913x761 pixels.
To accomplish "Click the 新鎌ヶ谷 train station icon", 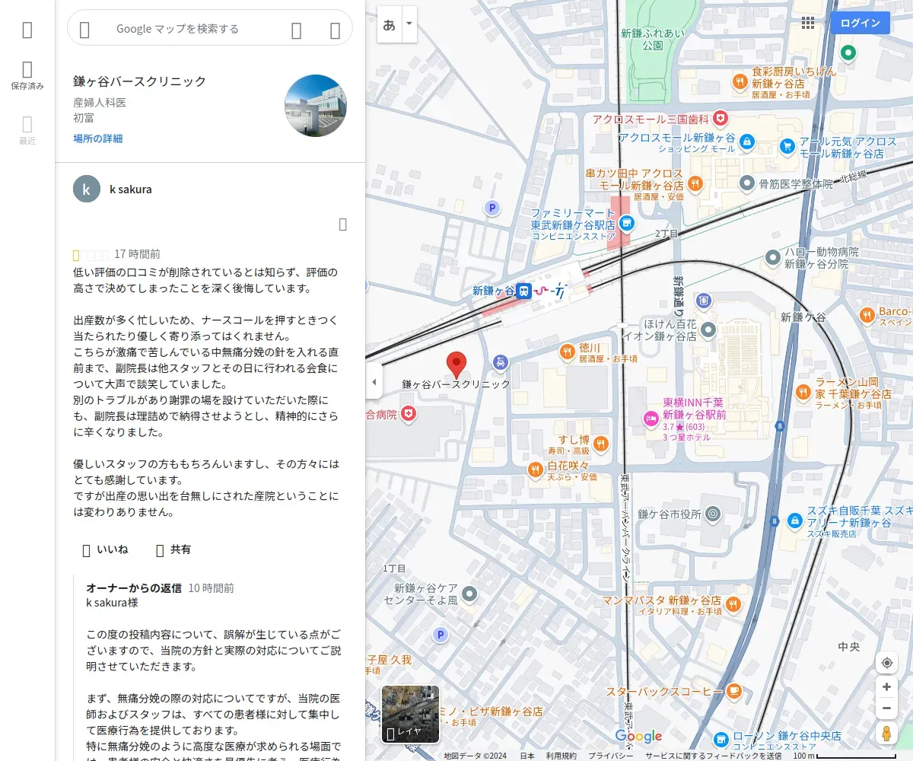I will coord(523,291).
